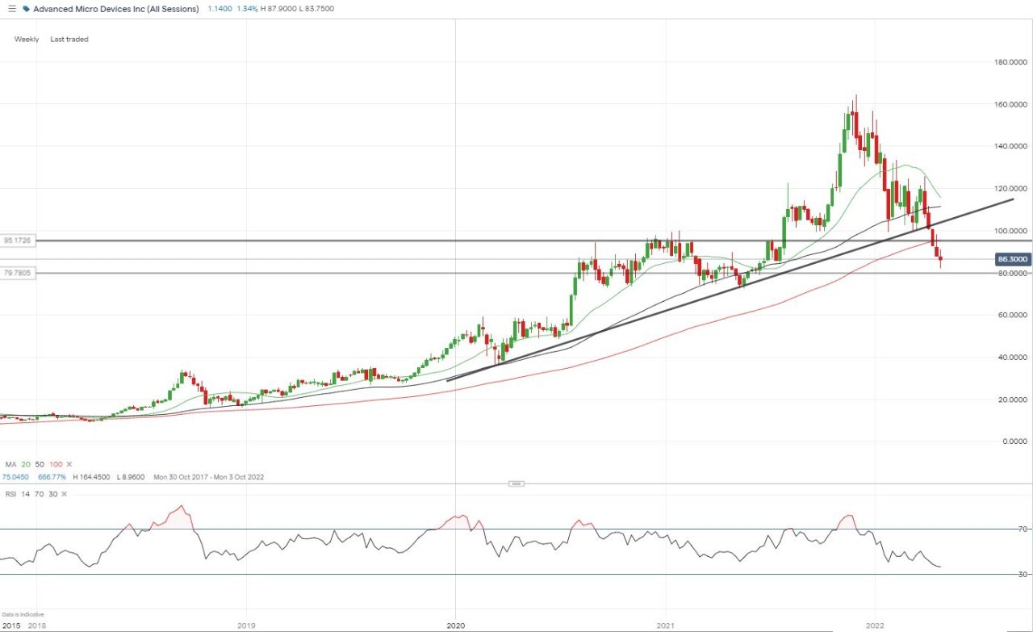Open the hamburger menu beside the chart title

[x=11, y=9]
